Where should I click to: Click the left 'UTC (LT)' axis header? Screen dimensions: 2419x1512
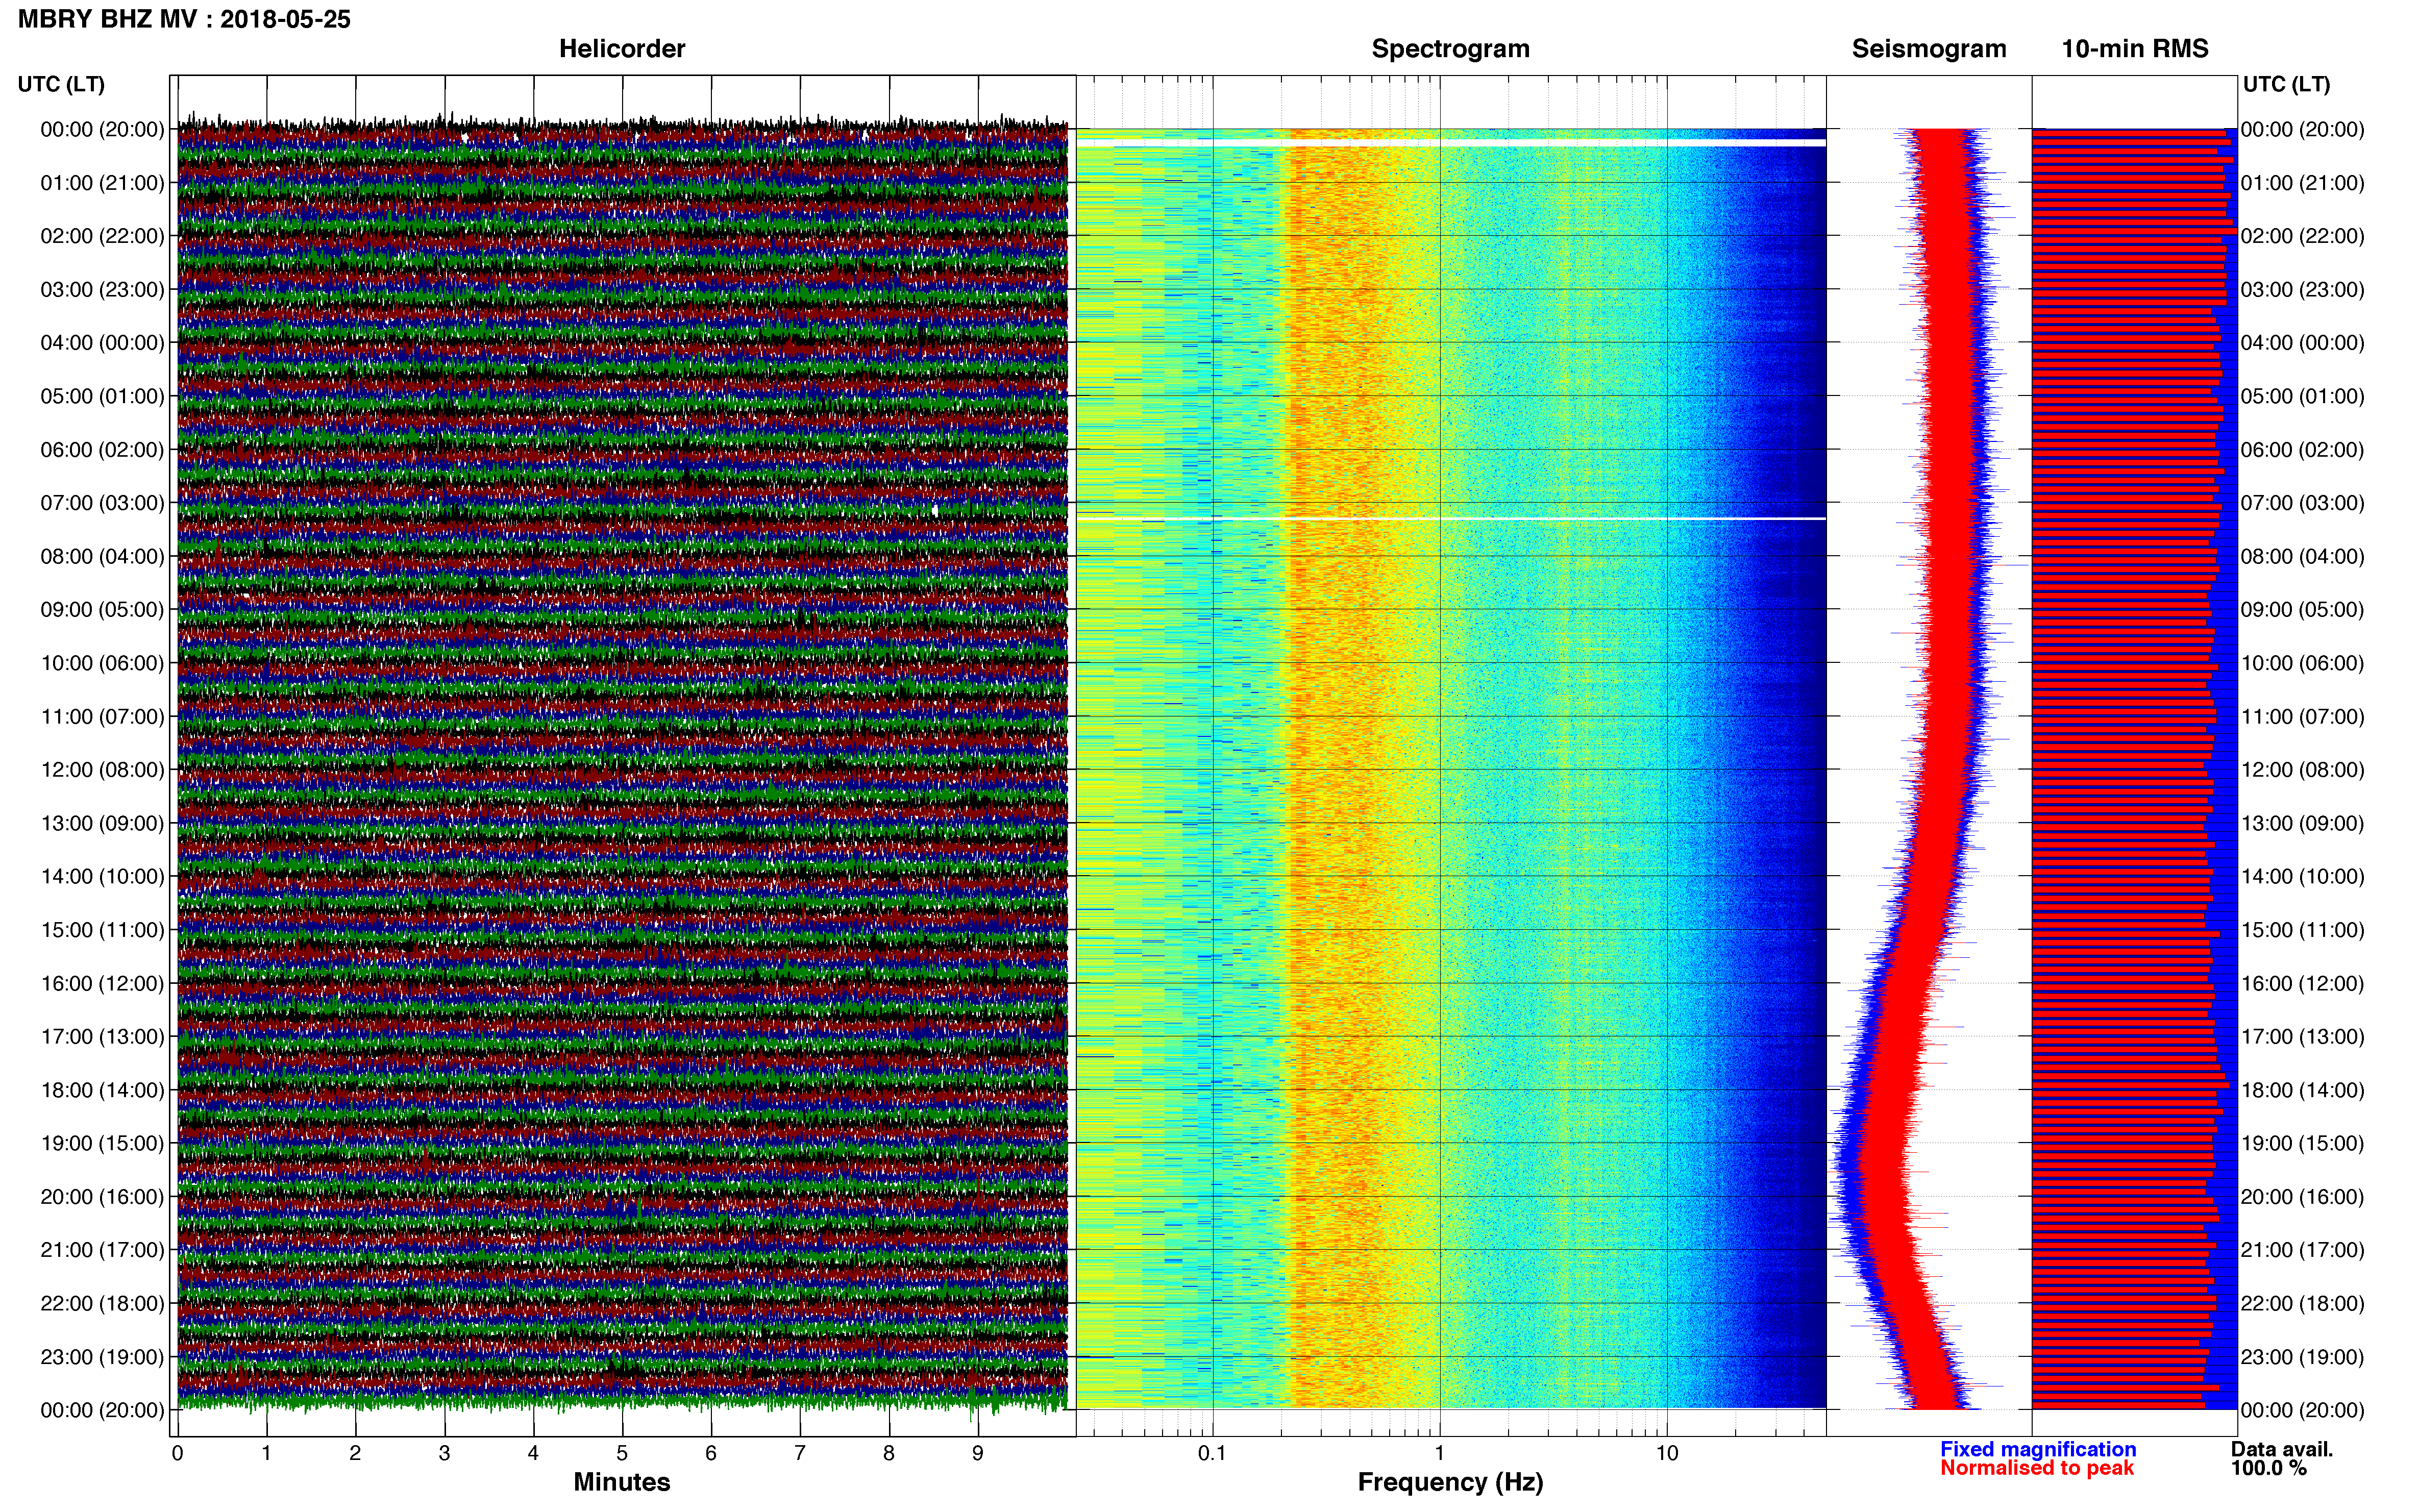pyautogui.click(x=61, y=85)
